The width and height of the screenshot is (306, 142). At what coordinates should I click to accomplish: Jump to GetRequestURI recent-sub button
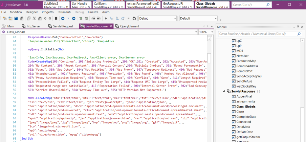pos(177,5)
